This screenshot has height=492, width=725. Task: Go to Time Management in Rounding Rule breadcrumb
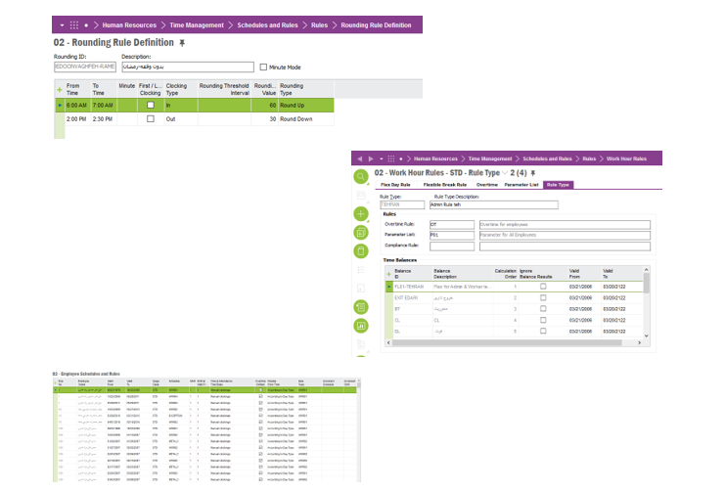click(x=197, y=25)
